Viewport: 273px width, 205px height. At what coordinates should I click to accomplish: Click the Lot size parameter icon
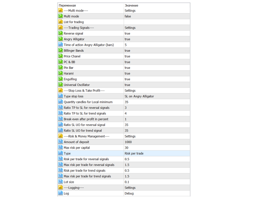pos(60,182)
